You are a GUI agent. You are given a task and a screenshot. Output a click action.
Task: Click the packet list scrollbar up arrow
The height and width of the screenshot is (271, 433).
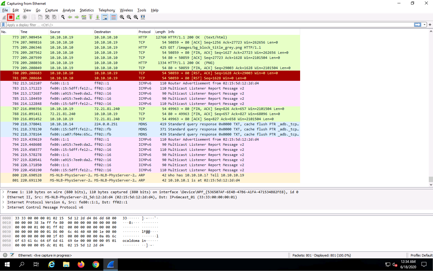point(431,31)
